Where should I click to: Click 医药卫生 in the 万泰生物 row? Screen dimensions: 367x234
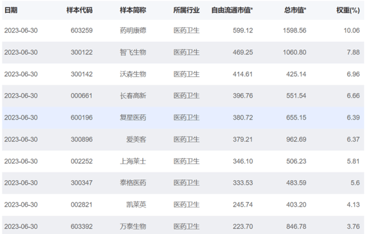coord(187,226)
